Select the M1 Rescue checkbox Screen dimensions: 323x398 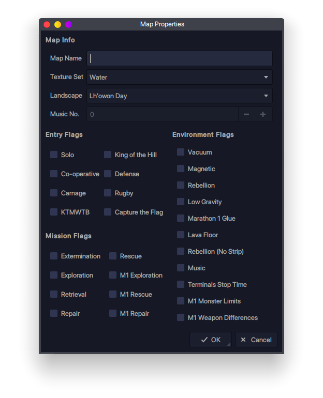point(113,294)
